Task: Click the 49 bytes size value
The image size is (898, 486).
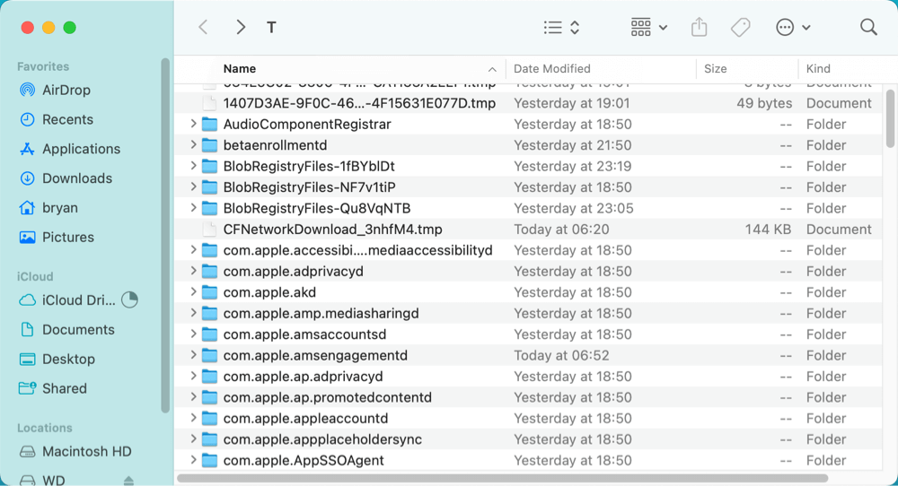Action: [764, 103]
